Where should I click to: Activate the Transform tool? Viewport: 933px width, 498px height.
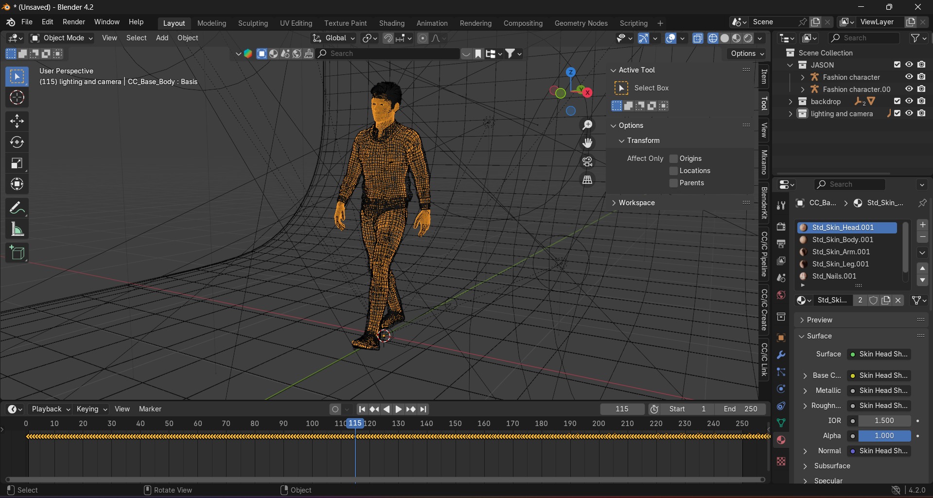(17, 184)
